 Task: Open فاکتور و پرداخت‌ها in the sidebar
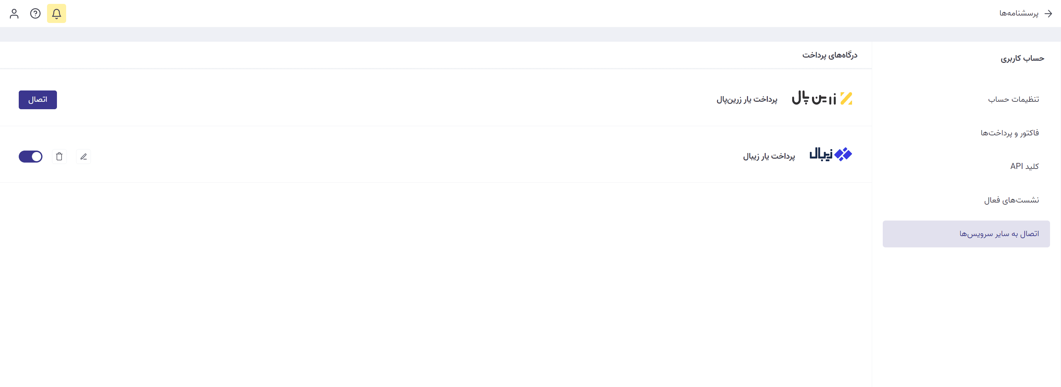pyautogui.click(x=1009, y=133)
